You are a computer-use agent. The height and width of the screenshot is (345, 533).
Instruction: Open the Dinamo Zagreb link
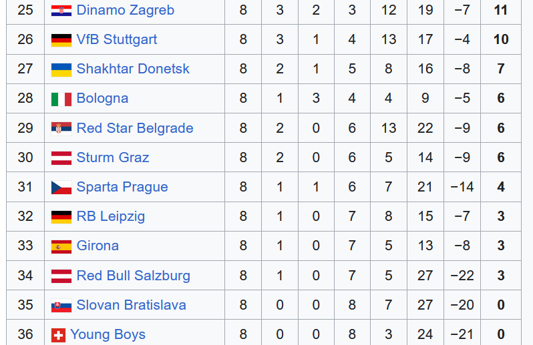coord(126,10)
